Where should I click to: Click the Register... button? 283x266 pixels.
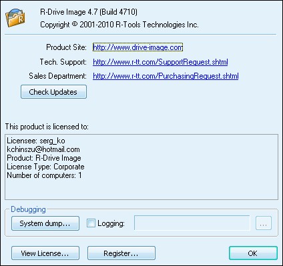(x=121, y=253)
